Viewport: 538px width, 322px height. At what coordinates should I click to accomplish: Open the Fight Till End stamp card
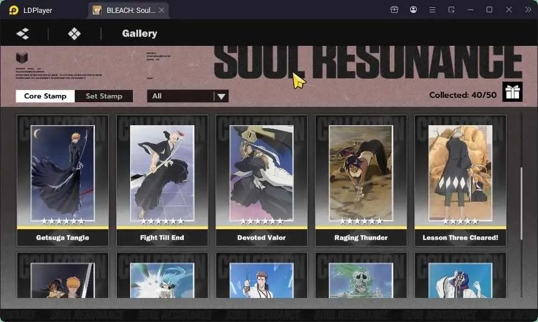[x=162, y=180]
